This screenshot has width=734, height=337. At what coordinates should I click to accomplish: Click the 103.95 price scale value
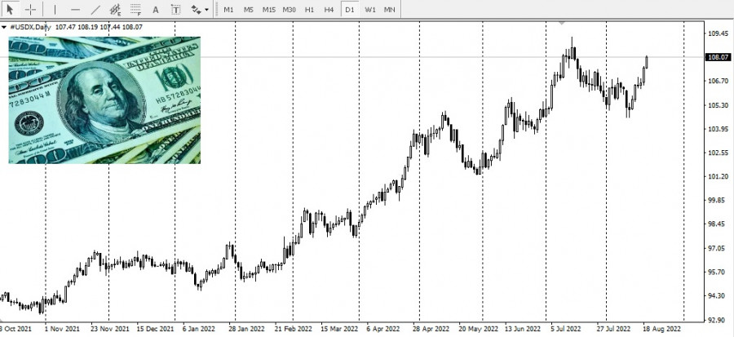[718, 129]
